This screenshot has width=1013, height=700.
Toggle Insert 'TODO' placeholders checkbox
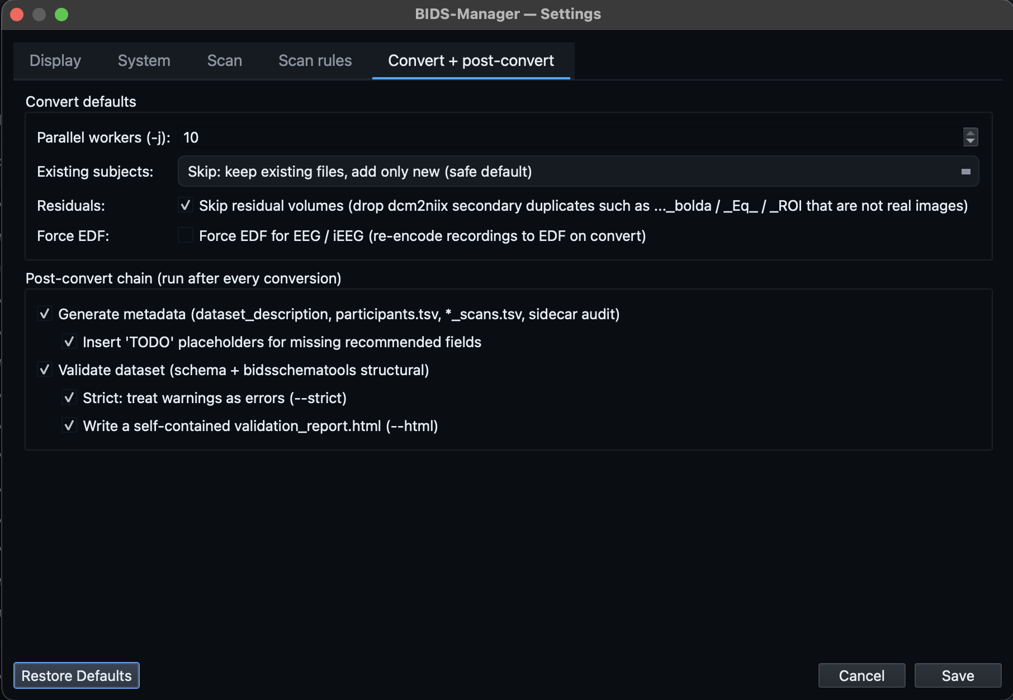point(69,342)
